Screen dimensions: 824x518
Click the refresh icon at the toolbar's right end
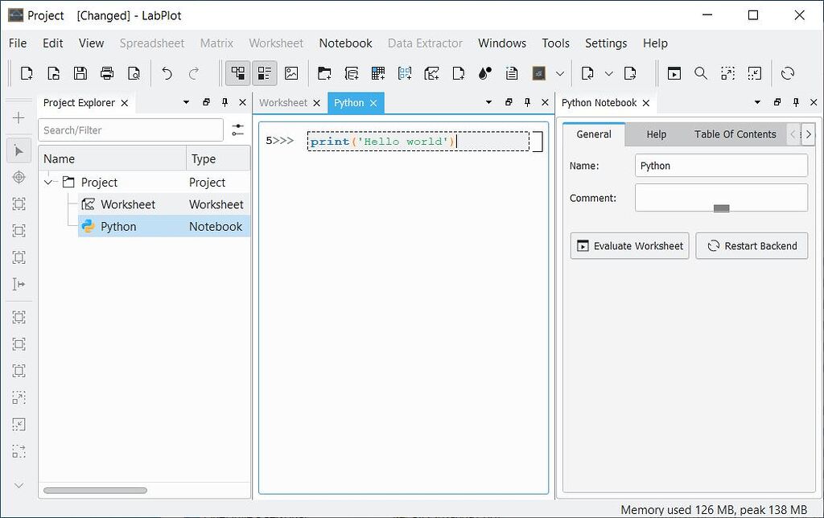(x=787, y=73)
